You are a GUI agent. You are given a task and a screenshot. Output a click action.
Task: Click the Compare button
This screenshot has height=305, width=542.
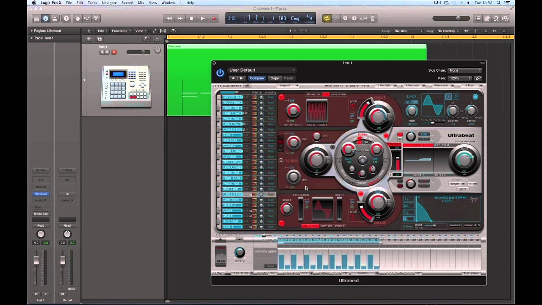257,78
